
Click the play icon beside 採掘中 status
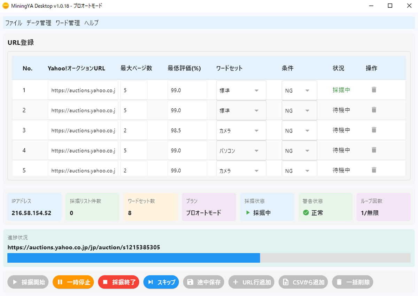pyautogui.click(x=248, y=213)
